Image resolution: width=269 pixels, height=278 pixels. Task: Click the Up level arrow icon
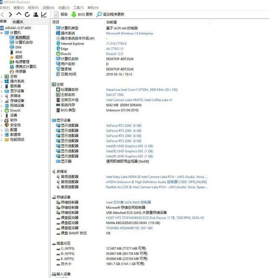coord(18,14)
